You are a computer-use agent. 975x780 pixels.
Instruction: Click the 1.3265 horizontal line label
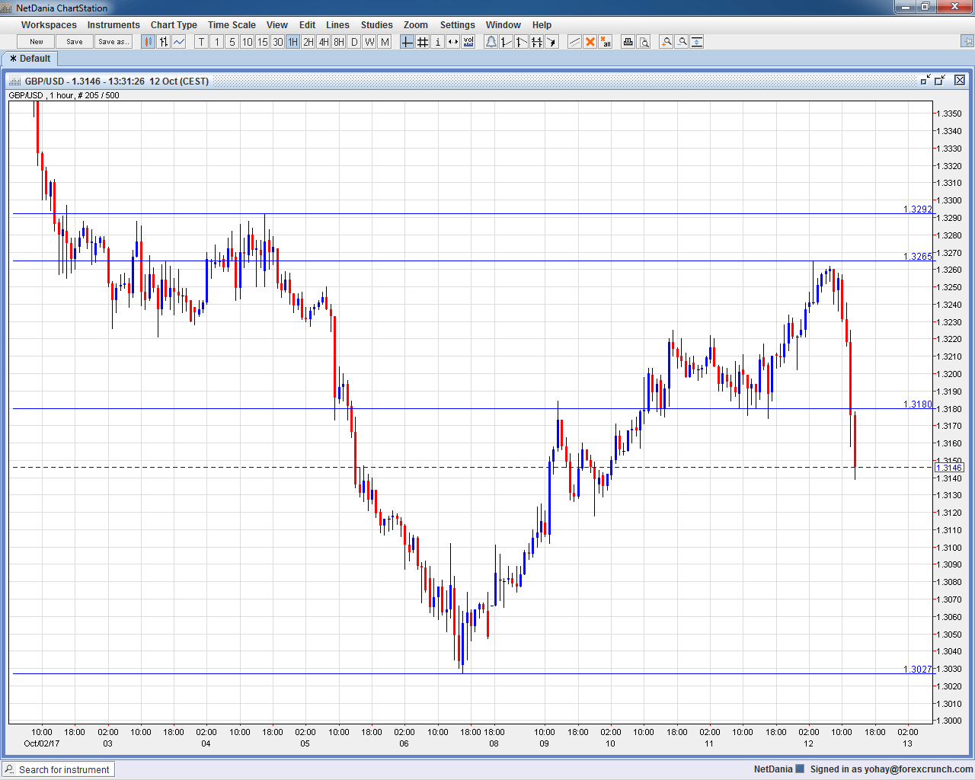(x=918, y=256)
